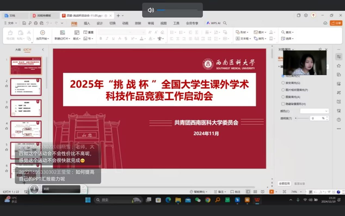Open the Text Box (文本框) dropdown
The image size is (345, 216).
click(x=243, y=38)
